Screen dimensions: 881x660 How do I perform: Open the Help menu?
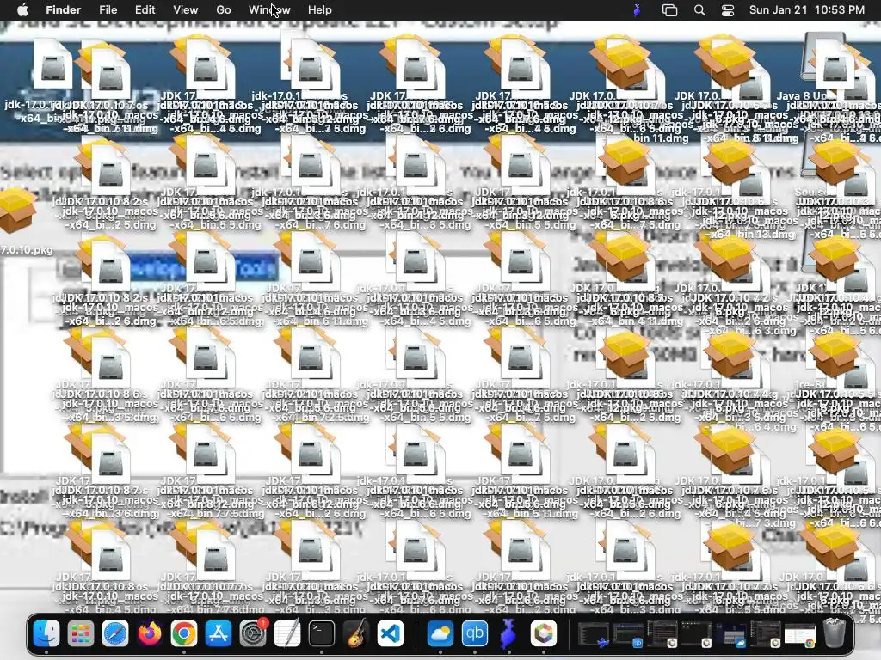320,10
